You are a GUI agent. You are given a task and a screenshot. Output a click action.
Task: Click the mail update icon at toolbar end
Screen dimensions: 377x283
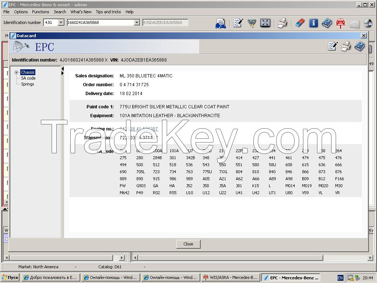[368, 23]
